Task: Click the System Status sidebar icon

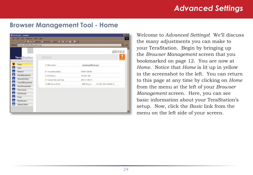Action: click(x=14, y=104)
